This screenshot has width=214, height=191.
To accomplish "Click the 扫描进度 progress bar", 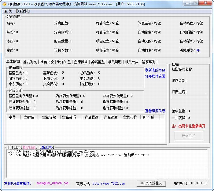I will click(x=190, y=97).
